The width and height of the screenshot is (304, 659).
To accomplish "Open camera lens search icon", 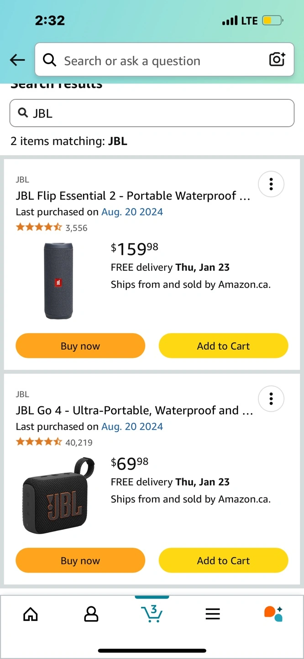I will coord(277,59).
